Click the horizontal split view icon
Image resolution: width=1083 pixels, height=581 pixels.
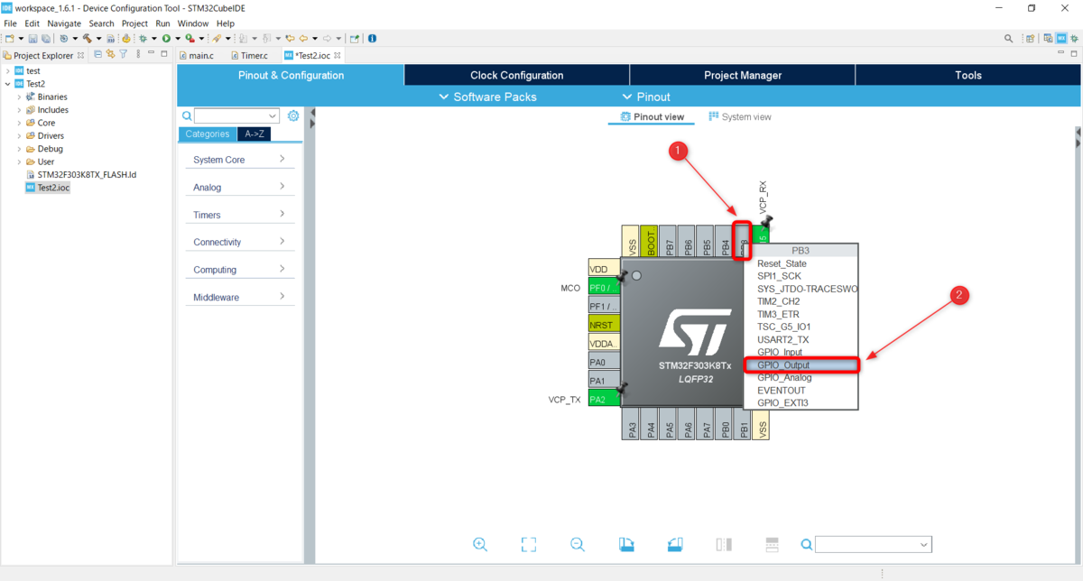coord(772,544)
